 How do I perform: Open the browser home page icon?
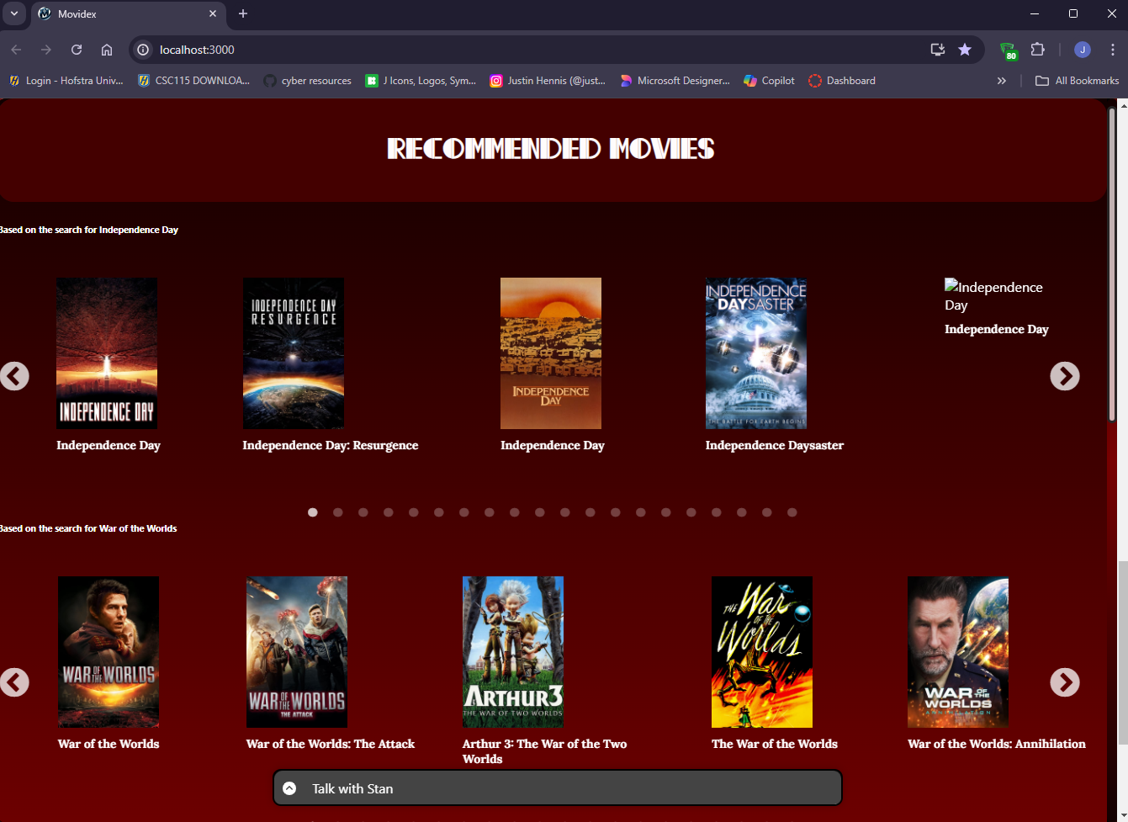(x=107, y=50)
